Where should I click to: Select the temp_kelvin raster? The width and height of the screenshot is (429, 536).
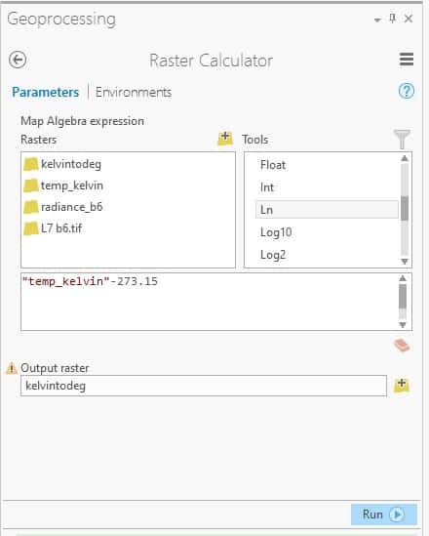coord(63,186)
